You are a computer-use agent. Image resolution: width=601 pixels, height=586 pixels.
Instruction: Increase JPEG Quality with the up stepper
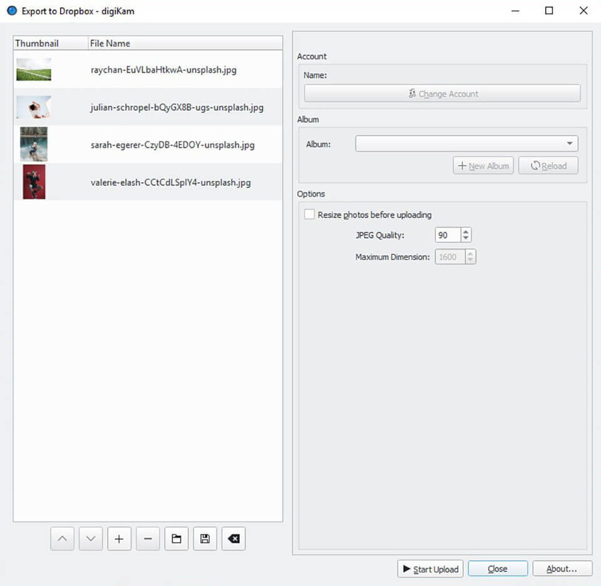click(465, 232)
